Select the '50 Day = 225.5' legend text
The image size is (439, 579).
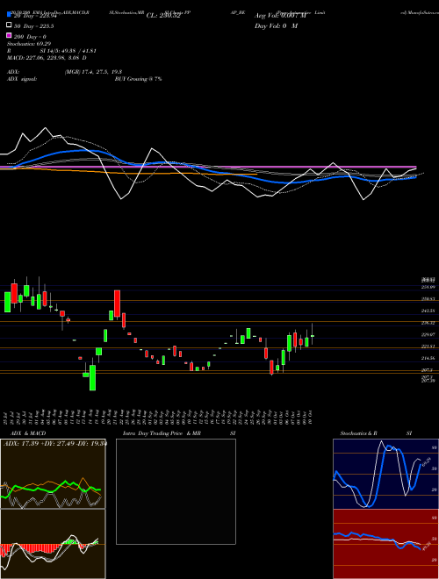tap(33, 26)
